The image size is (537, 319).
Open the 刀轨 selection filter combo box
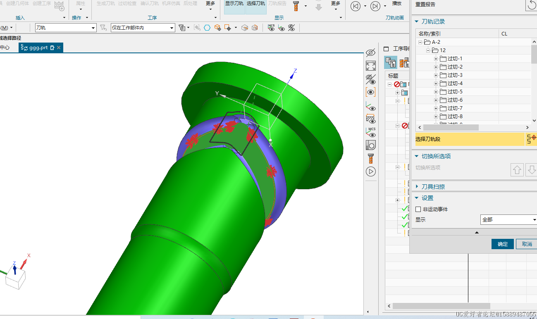point(66,28)
